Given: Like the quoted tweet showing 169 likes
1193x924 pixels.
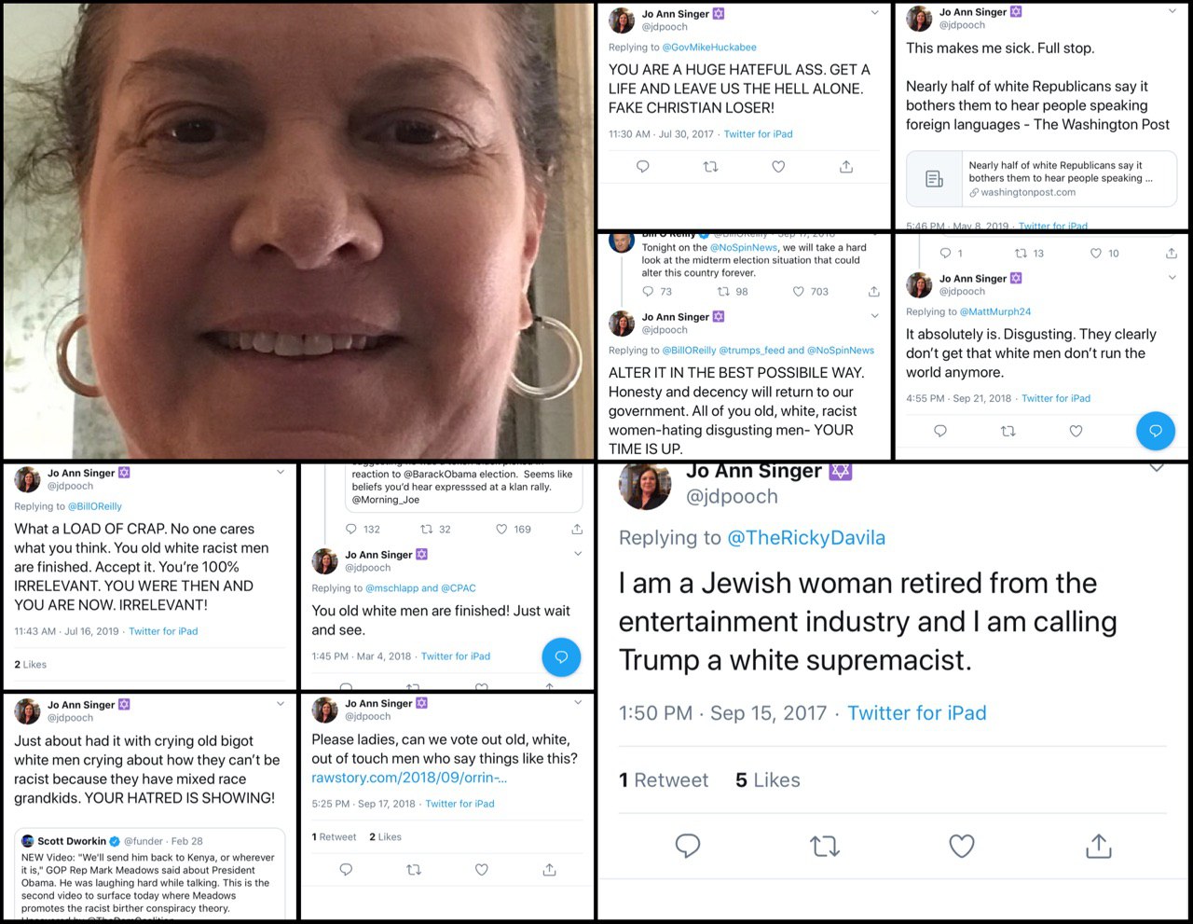Looking at the screenshot, I should pyautogui.click(x=501, y=530).
